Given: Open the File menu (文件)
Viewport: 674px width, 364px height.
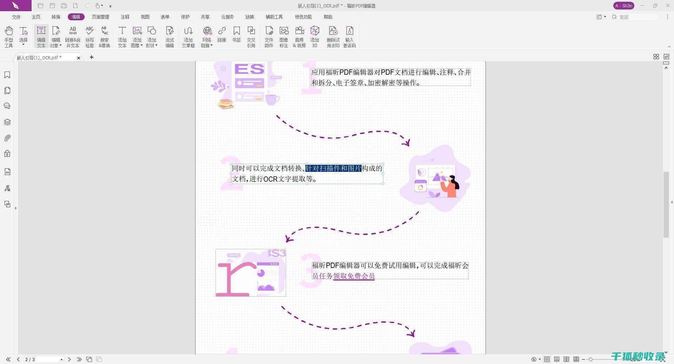Looking at the screenshot, I should (x=16, y=17).
